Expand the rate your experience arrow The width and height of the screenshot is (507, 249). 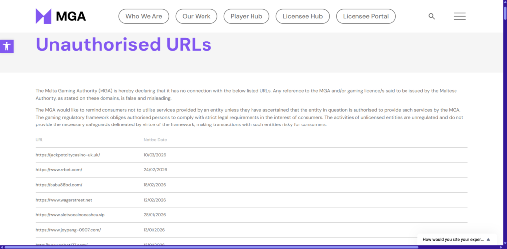point(488,239)
